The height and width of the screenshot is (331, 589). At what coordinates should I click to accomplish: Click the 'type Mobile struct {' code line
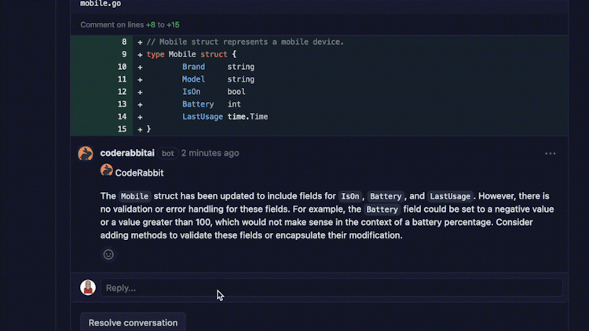(x=192, y=54)
